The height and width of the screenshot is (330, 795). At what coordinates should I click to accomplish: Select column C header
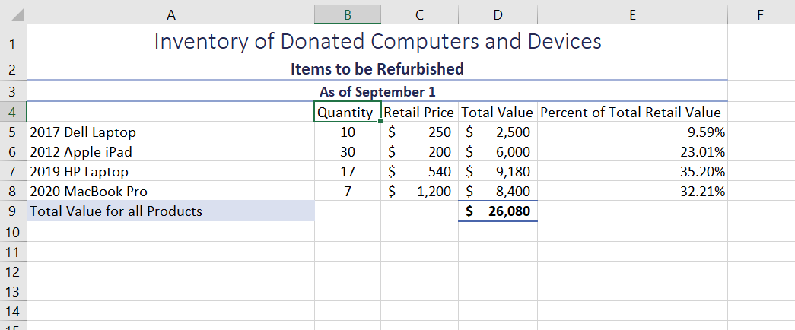pos(419,15)
